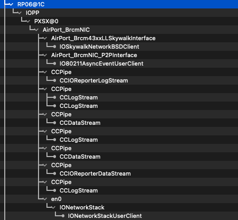Select the IOPP entry
Screen dimensions: 238x220
[33, 13]
